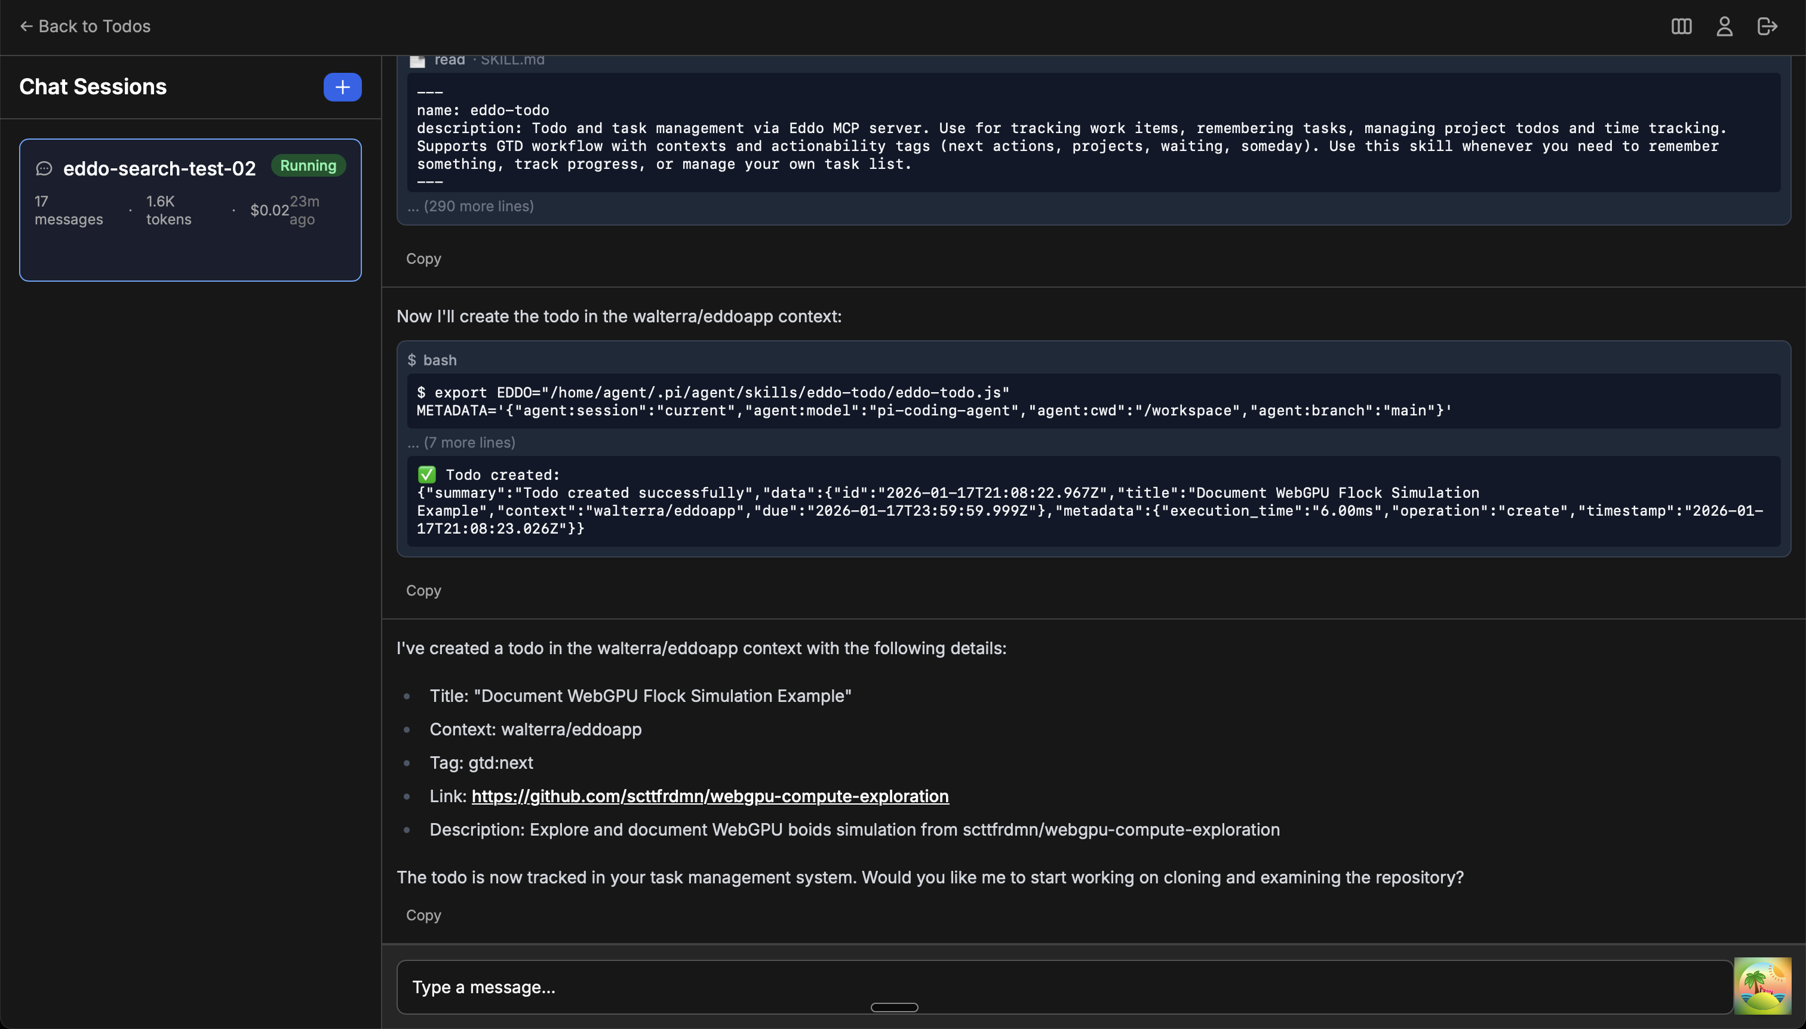Screen dimensions: 1806x1029
Task: Expand the 290 more lines of SKILL.md
Action: click(x=470, y=206)
